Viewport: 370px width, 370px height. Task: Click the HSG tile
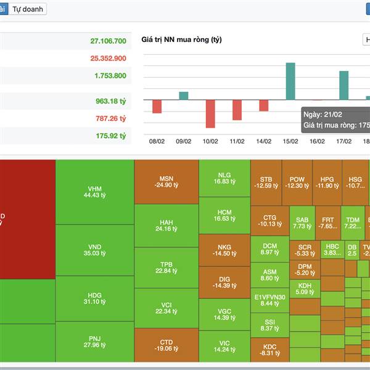355,183
